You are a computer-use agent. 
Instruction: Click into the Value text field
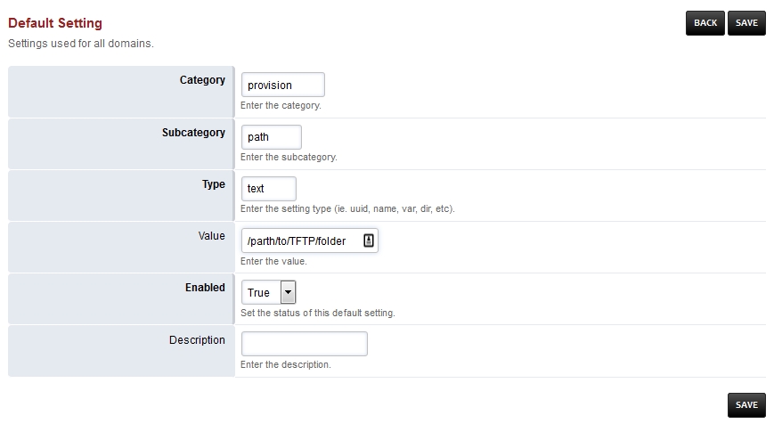(x=302, y=240)
